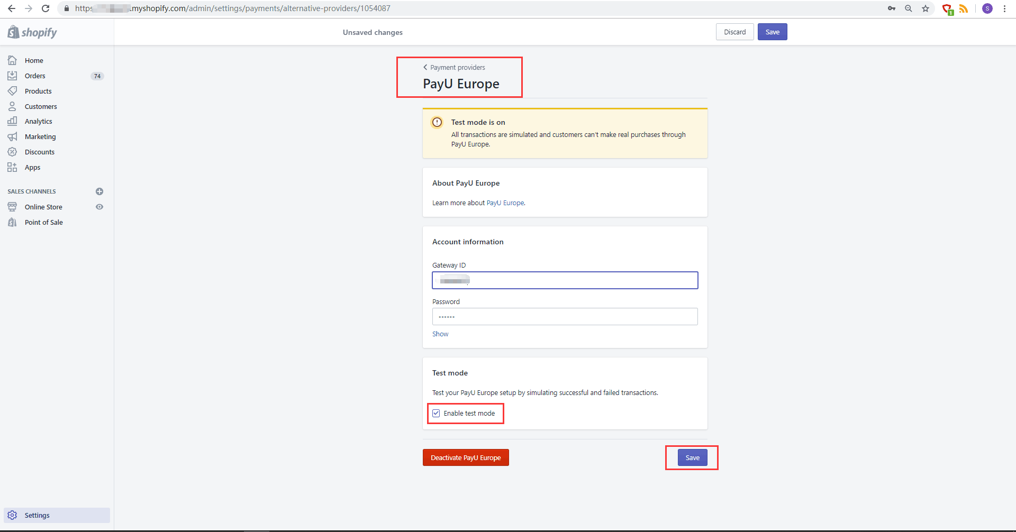
Task: Open Chrome three-dot menu
Action: coord(1004,8)
